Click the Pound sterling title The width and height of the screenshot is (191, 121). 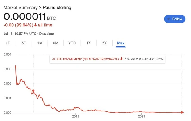coord(57,7)
